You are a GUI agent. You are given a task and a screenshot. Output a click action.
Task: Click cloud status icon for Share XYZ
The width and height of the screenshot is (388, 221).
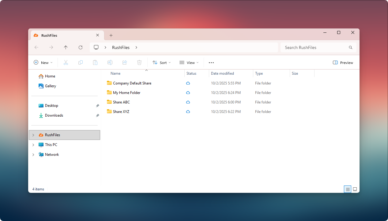[x=188, y=112]
